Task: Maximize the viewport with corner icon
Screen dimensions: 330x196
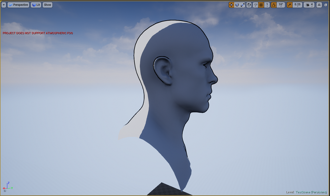Action: click(326, 5)
